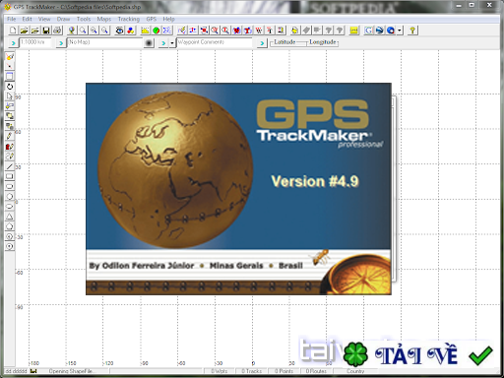The image size is (504, 378).
Task: Click the yellow question mark Help icon
Action: coord(412,31)
